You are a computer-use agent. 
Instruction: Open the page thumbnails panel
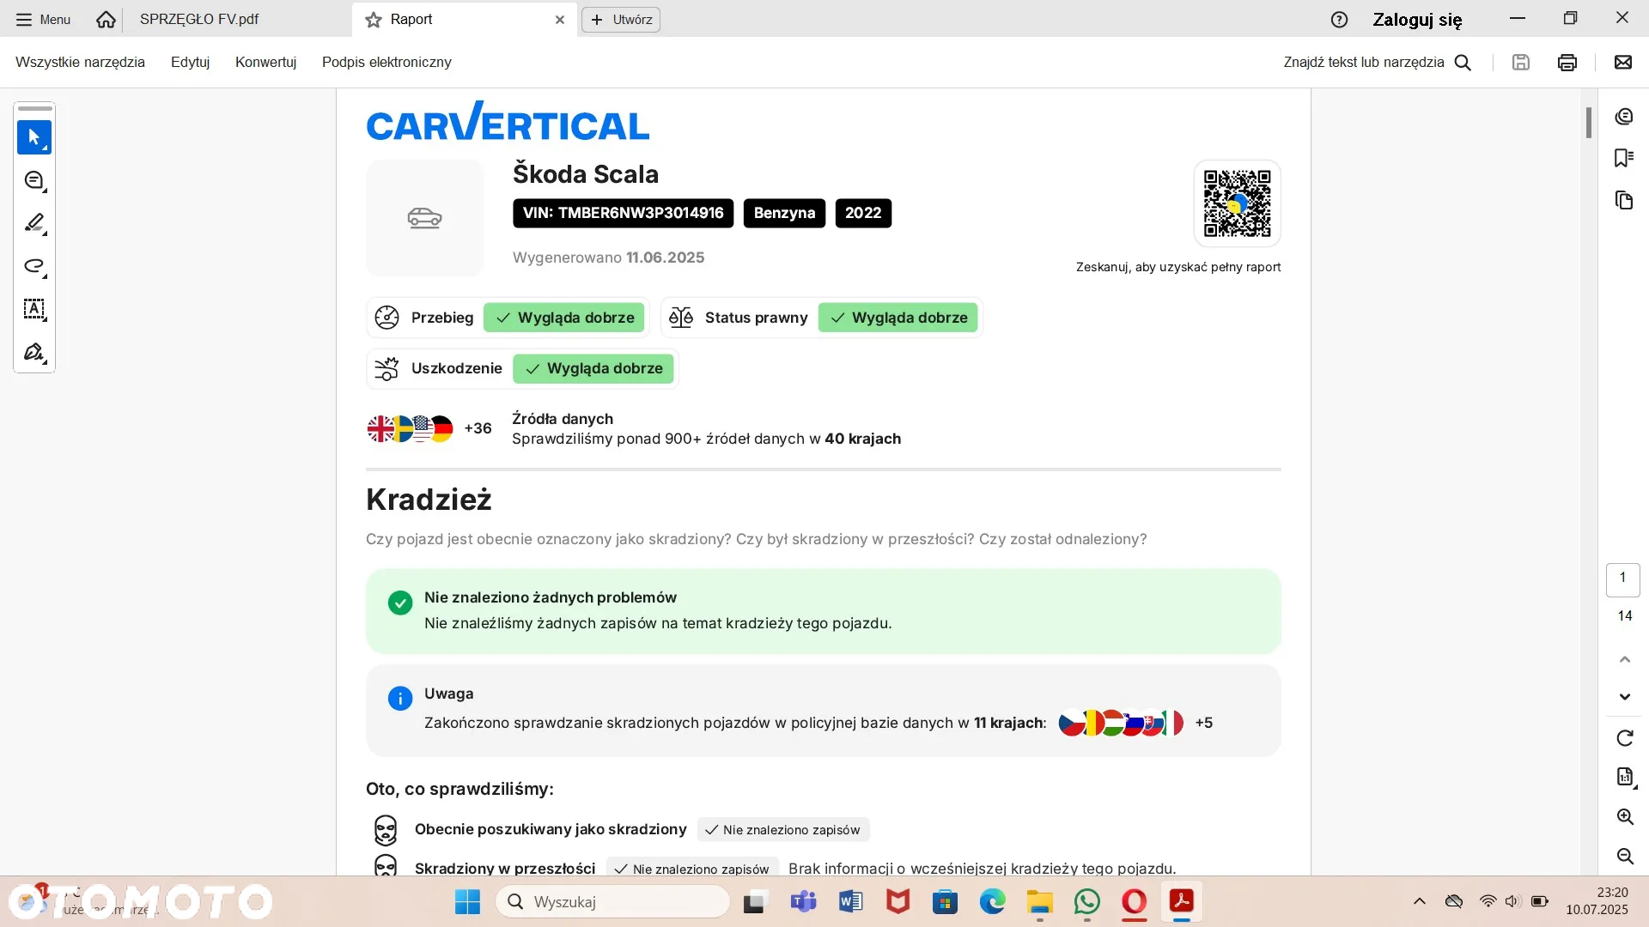point(1624,200)
